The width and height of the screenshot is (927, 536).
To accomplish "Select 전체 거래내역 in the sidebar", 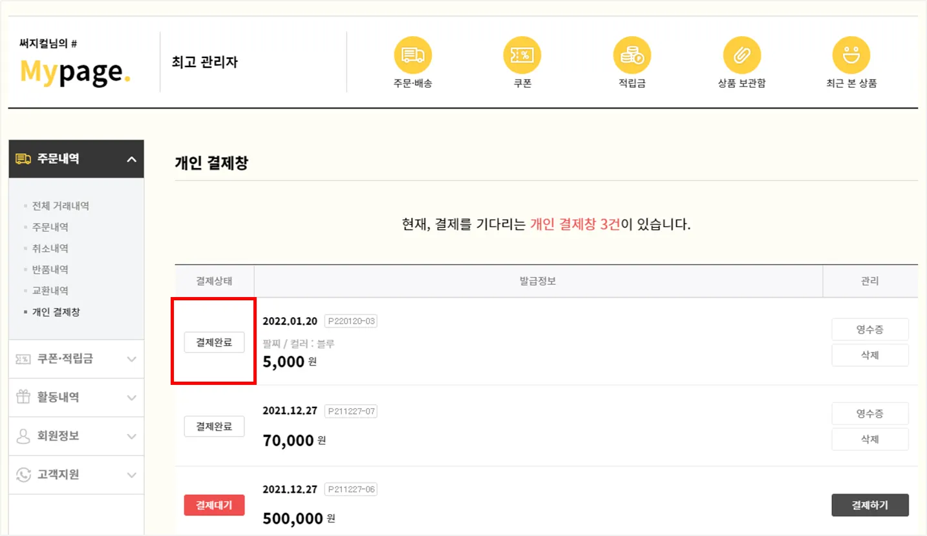I will [x=61, y=206].
